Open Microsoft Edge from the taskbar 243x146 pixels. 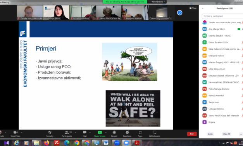coord(67,143)
